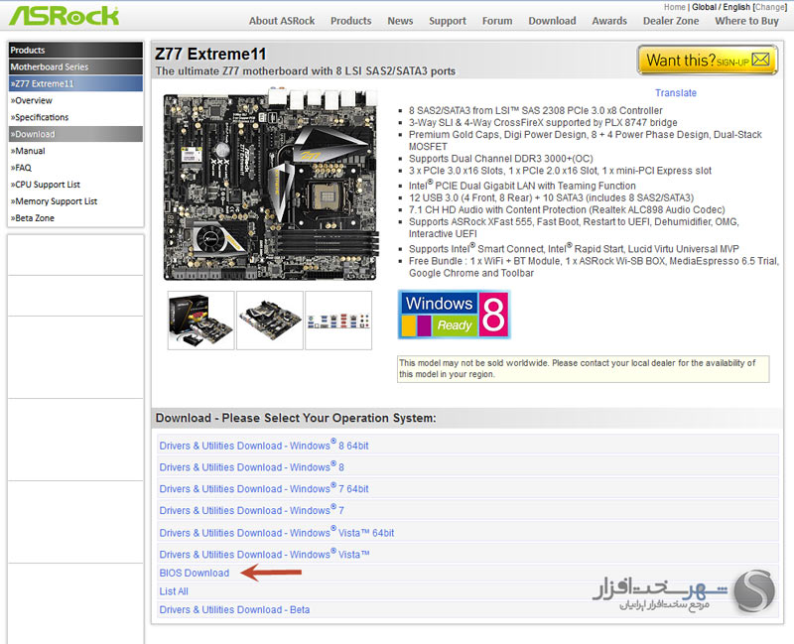
Task: Click the BIOS Download link
Action: click(x=194, y=573)
